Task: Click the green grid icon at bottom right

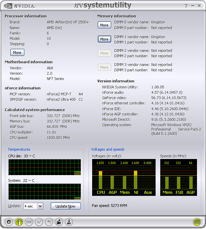Action: tap(197, 222)
